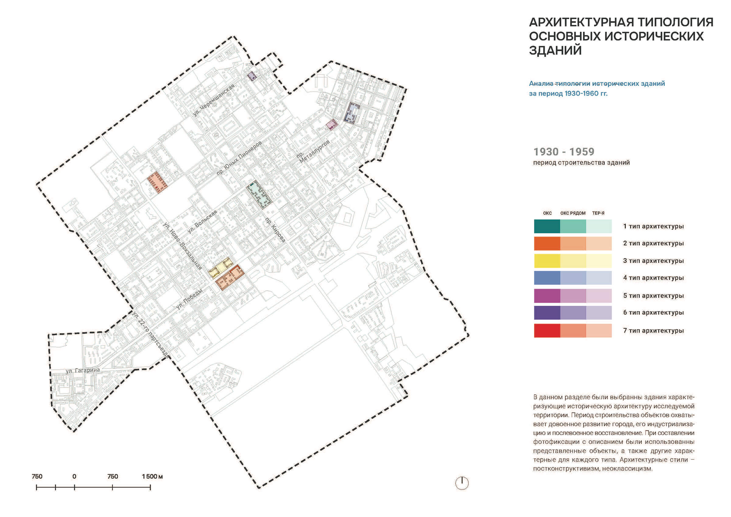
Task: Click the orange block west of Ново-Вокзальная
Action: tap(157, 182)
